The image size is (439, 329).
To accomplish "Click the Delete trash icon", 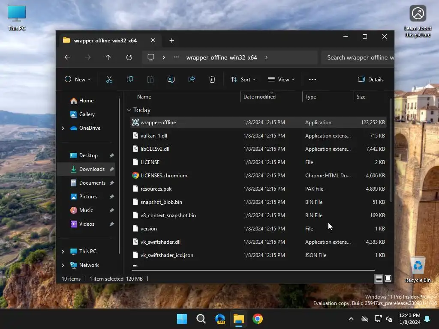I will 212,79.
